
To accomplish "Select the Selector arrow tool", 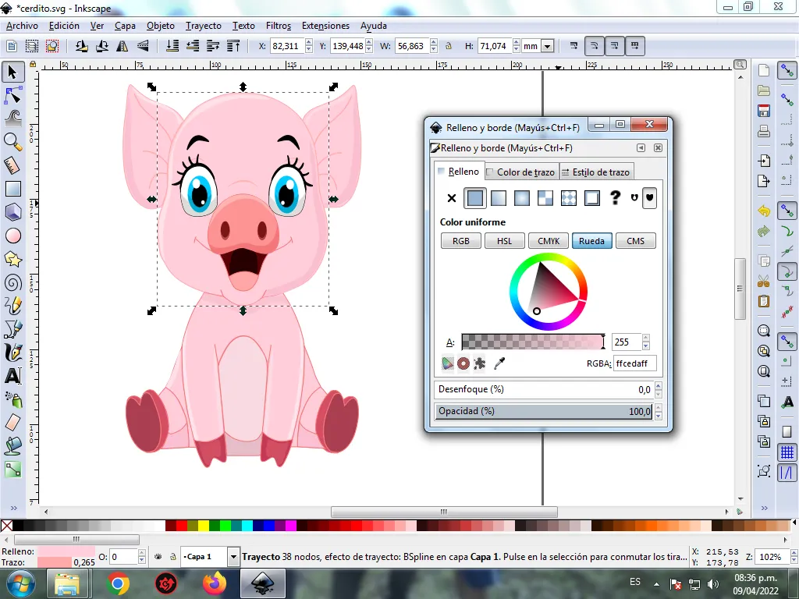I will tap(12, 72).
